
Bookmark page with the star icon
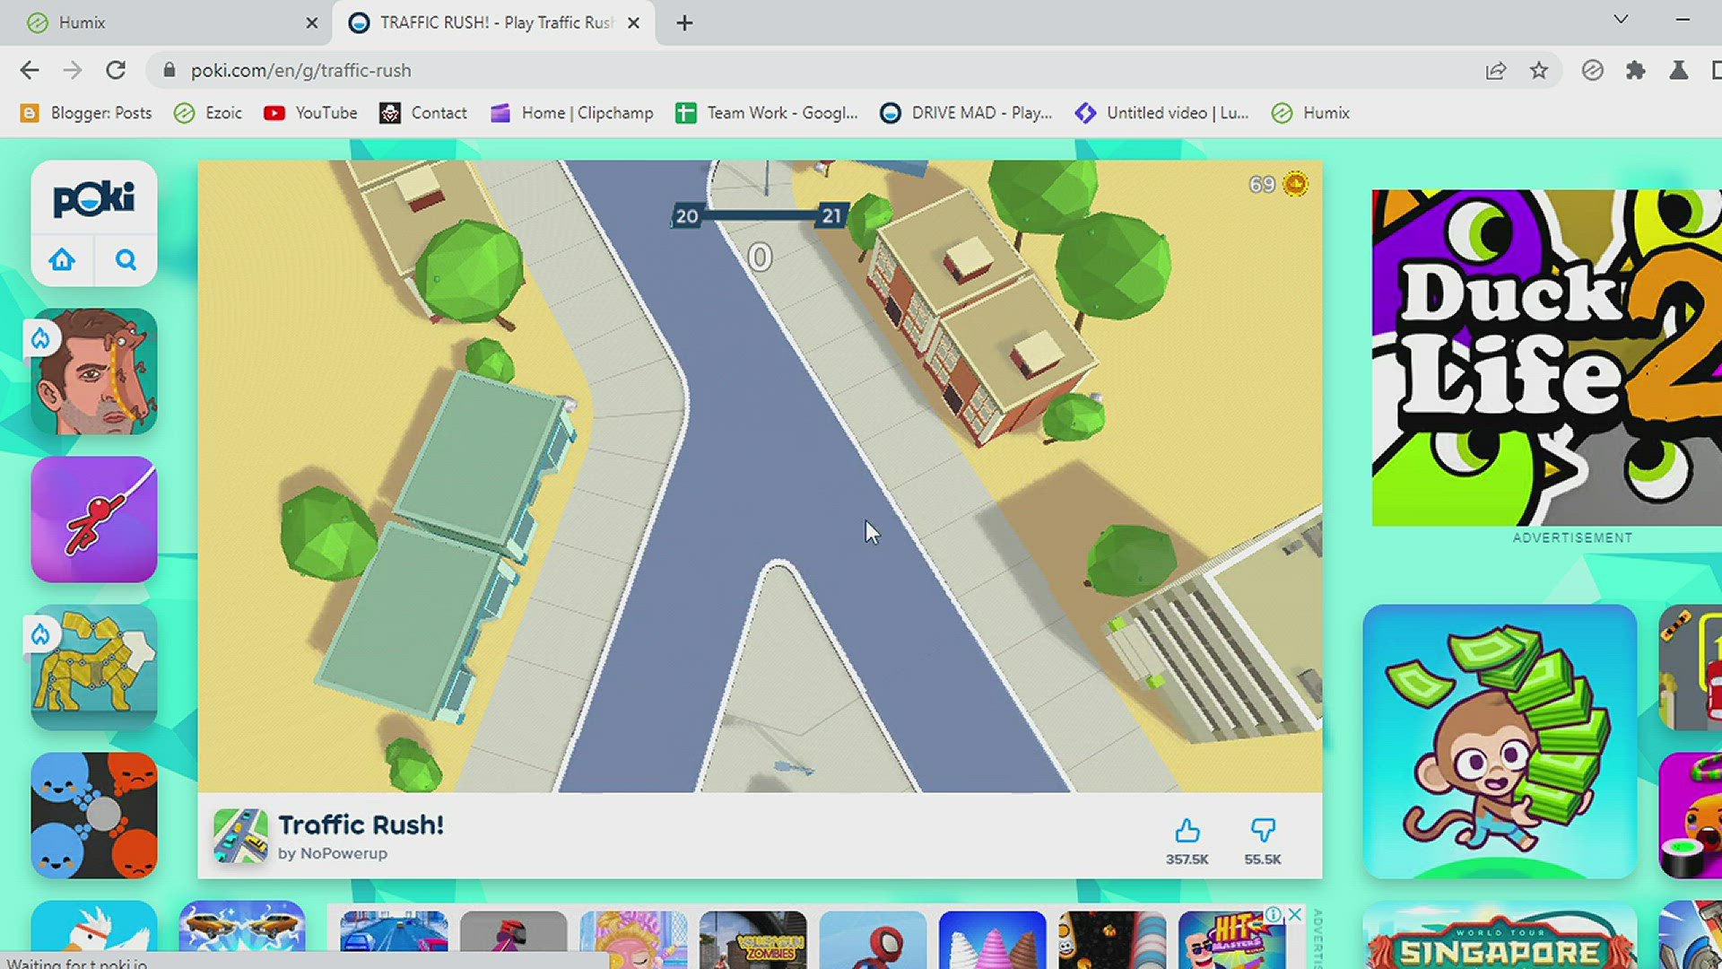pos(1539,71)
